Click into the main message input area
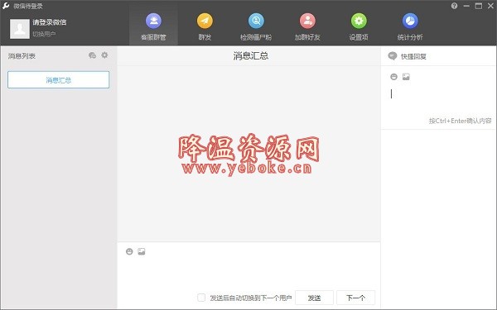The width and height of the screenshot is (497, 310). point(248,273)
